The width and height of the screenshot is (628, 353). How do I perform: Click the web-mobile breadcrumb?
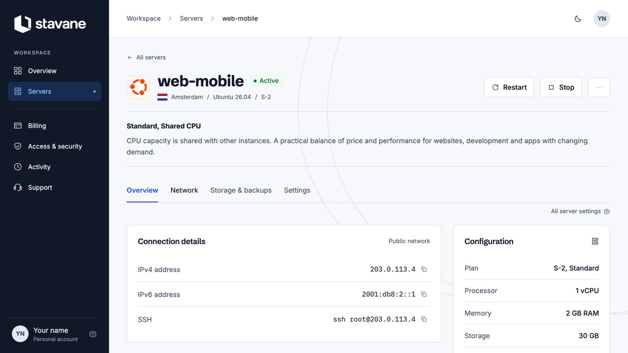[240, 19]
